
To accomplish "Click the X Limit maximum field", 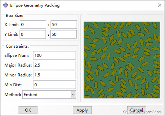I will [64, 25].
